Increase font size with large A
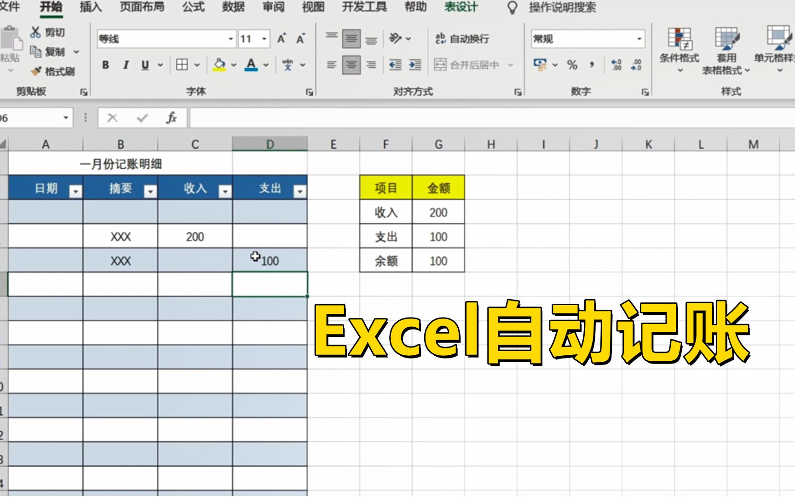This screenshot has height=497, width=795. click(x=282, y=39)
